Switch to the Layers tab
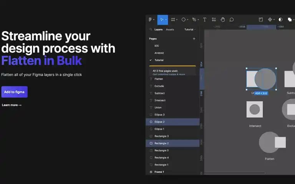Image resolution: width=295 pixels, height=184 pixels. click(158, 30)
